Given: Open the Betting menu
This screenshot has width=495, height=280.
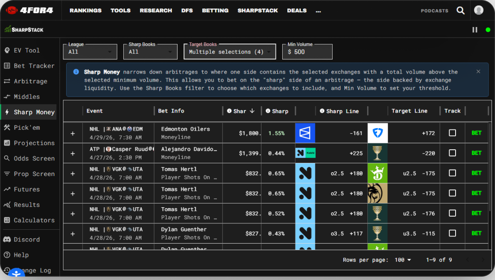Looking at the screenshot, I should pyautogui.click(x=215, y=11).
